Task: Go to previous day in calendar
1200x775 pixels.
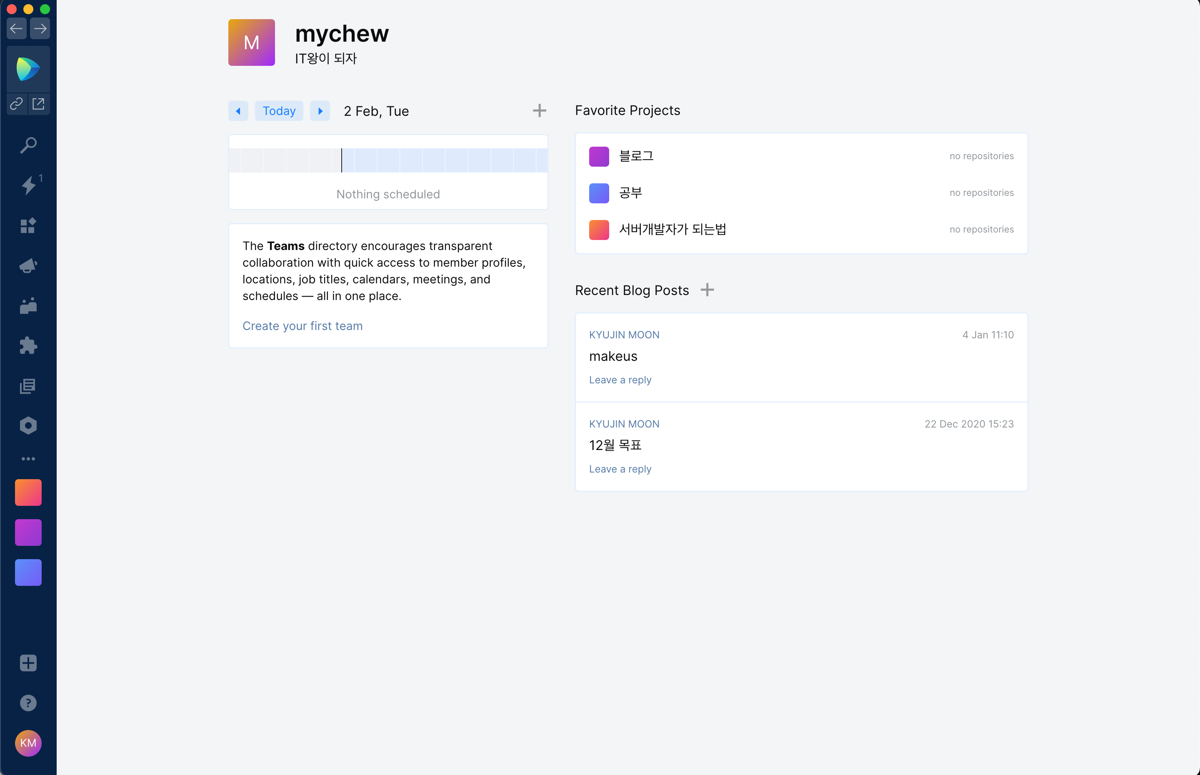Action: click(238, 111)
